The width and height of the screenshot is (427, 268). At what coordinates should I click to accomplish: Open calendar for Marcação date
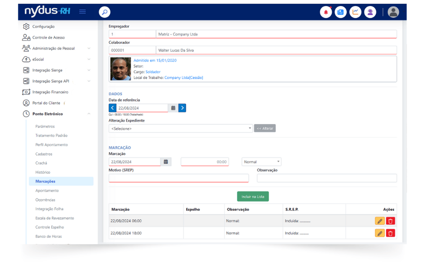click(166, 162)
